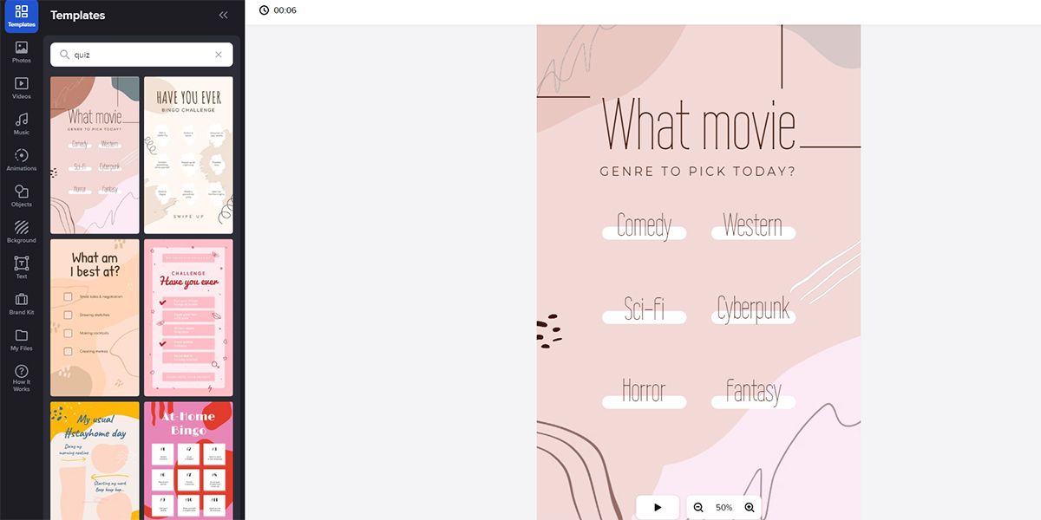This screenshot has height=520, width=1041.
Task: Select the Text tool in sidebar
Action: pyautogui.click(x=22, y=268)
